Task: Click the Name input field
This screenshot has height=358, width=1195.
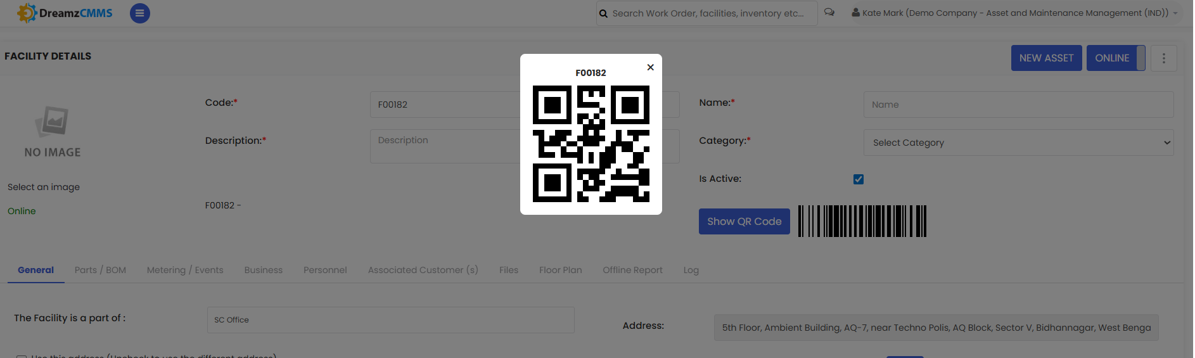Action: tap(1018, 105)
